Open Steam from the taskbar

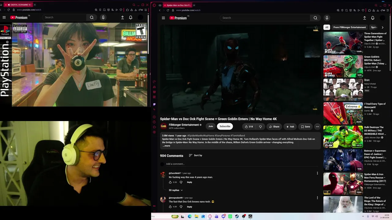click(x=237, y=216)
